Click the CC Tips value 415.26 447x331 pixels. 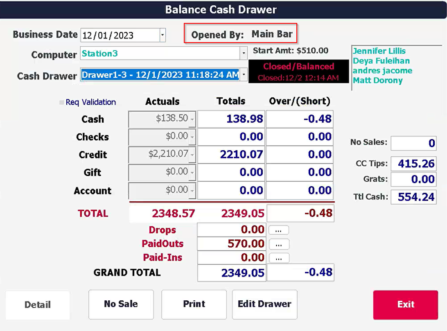413,164
